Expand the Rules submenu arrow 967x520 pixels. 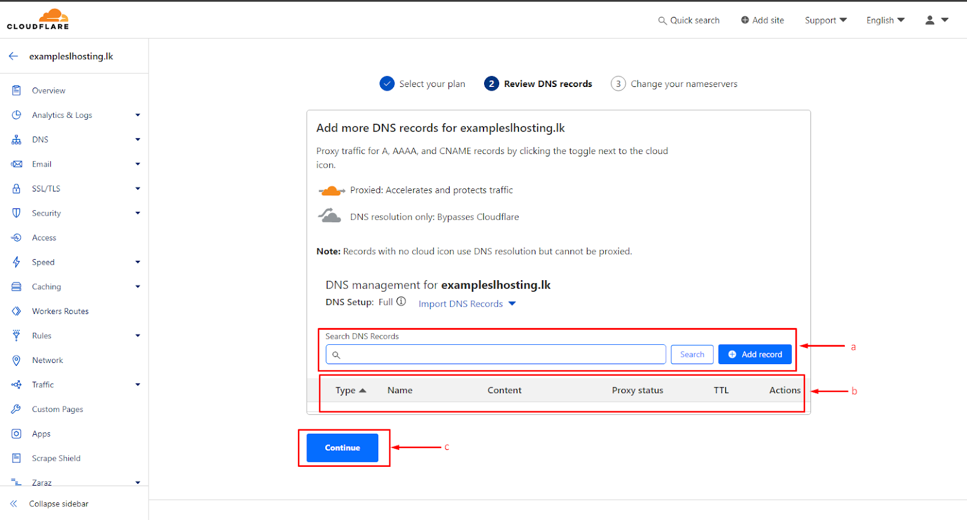138,336
